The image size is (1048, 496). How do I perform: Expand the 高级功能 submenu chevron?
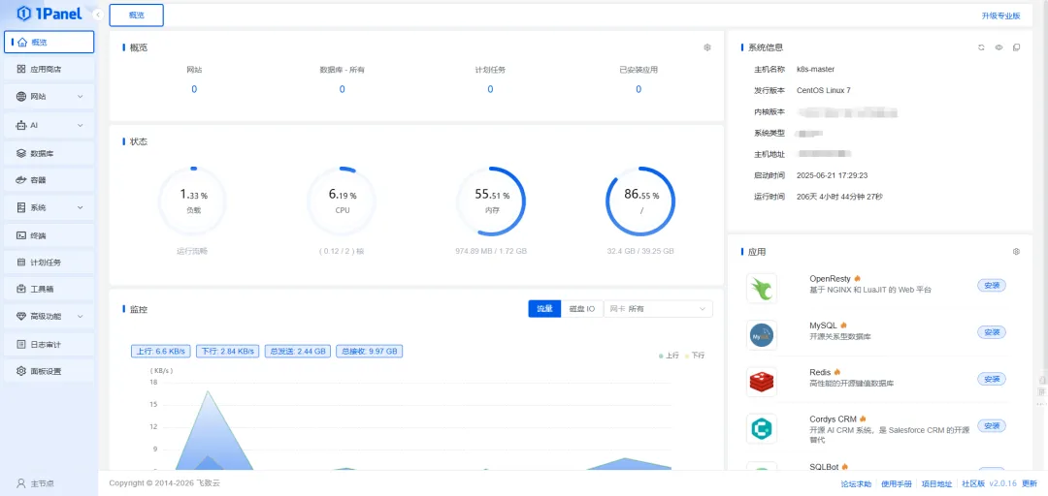[x=81, y=316]
